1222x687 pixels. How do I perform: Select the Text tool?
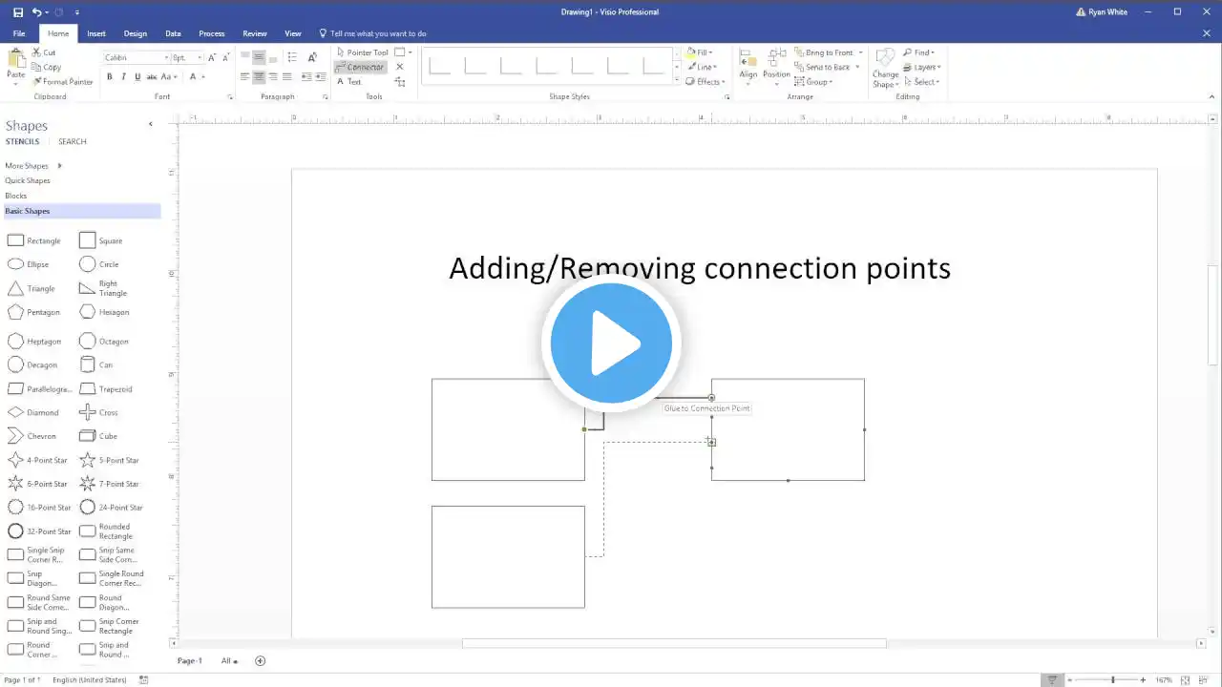348,81
